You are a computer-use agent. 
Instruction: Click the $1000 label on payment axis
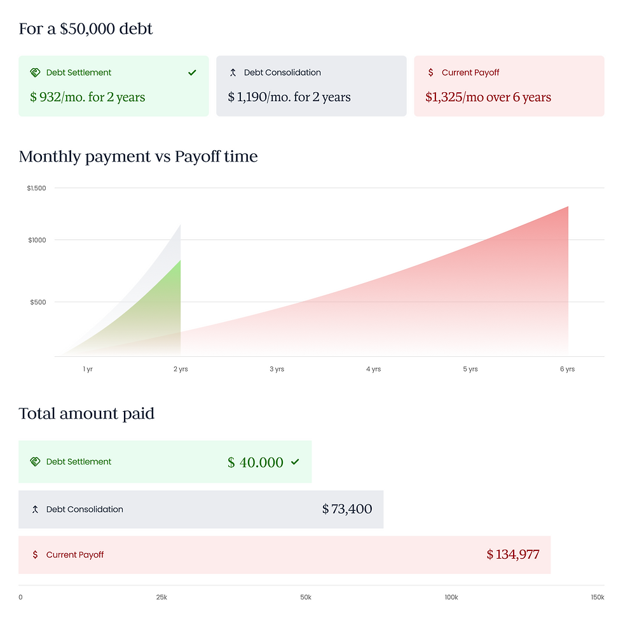click(37, 240)
